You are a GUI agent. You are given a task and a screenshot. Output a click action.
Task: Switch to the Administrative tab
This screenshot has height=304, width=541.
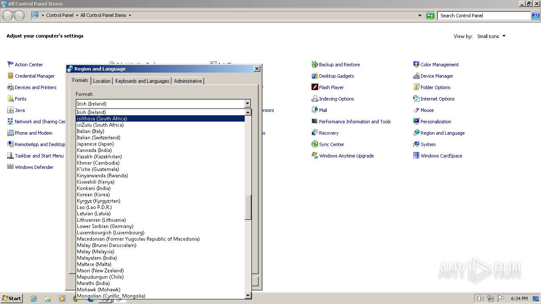click(x=188, y=81)
